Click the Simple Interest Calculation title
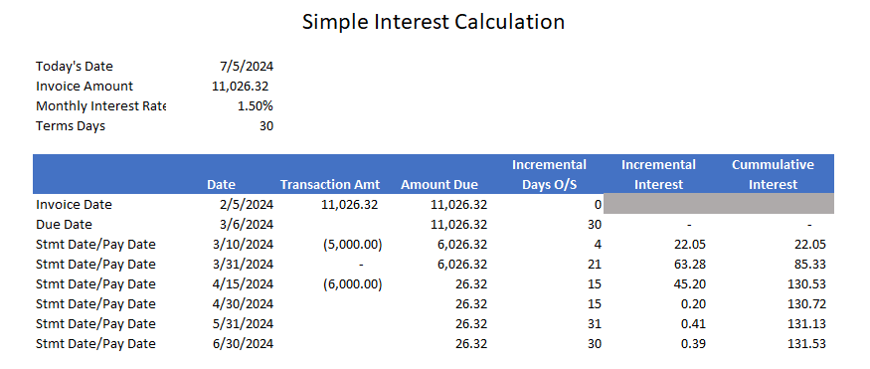The width and height of the screenshot is (870, 369). coord(434,22)
